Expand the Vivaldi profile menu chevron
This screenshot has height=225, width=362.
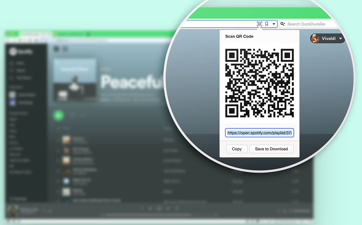(341, 39)
